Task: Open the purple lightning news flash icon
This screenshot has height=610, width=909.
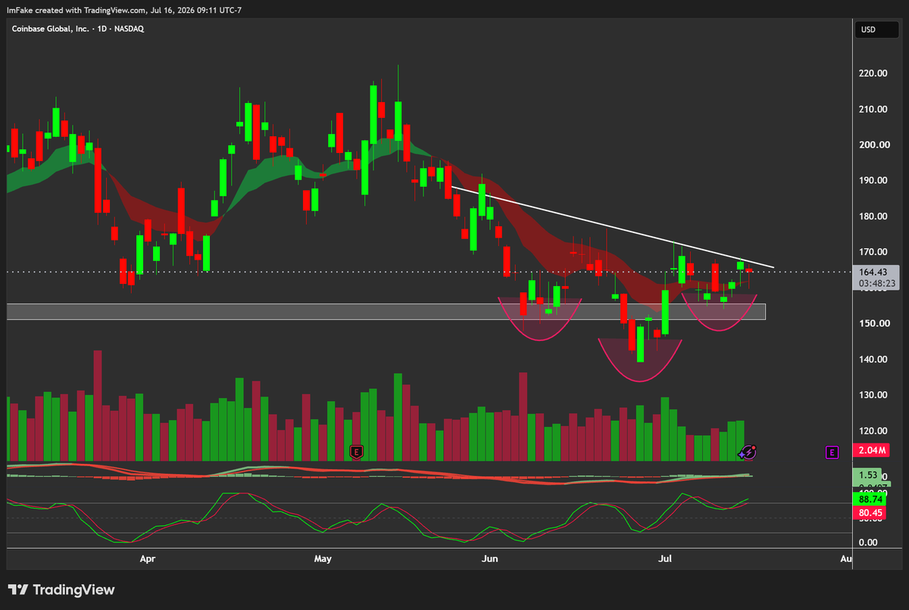Action: [x=747, y=452]
